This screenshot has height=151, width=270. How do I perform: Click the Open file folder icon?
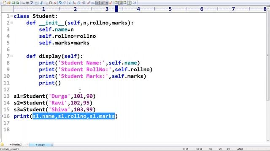tap(8, 3)
